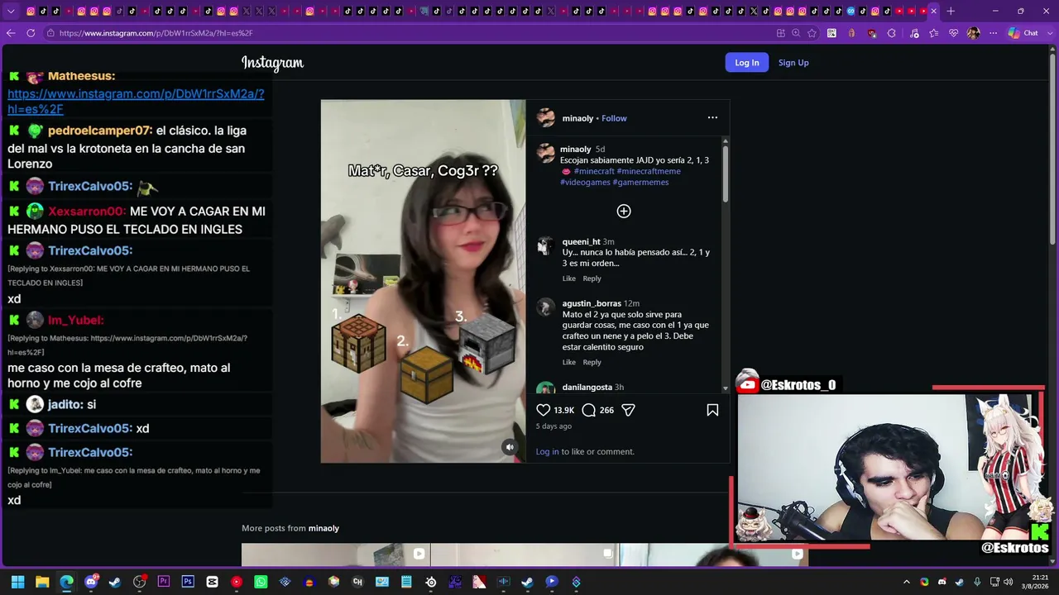Click the Log In button
Viewport: 1059px width, 595px height.
(747, 63)
